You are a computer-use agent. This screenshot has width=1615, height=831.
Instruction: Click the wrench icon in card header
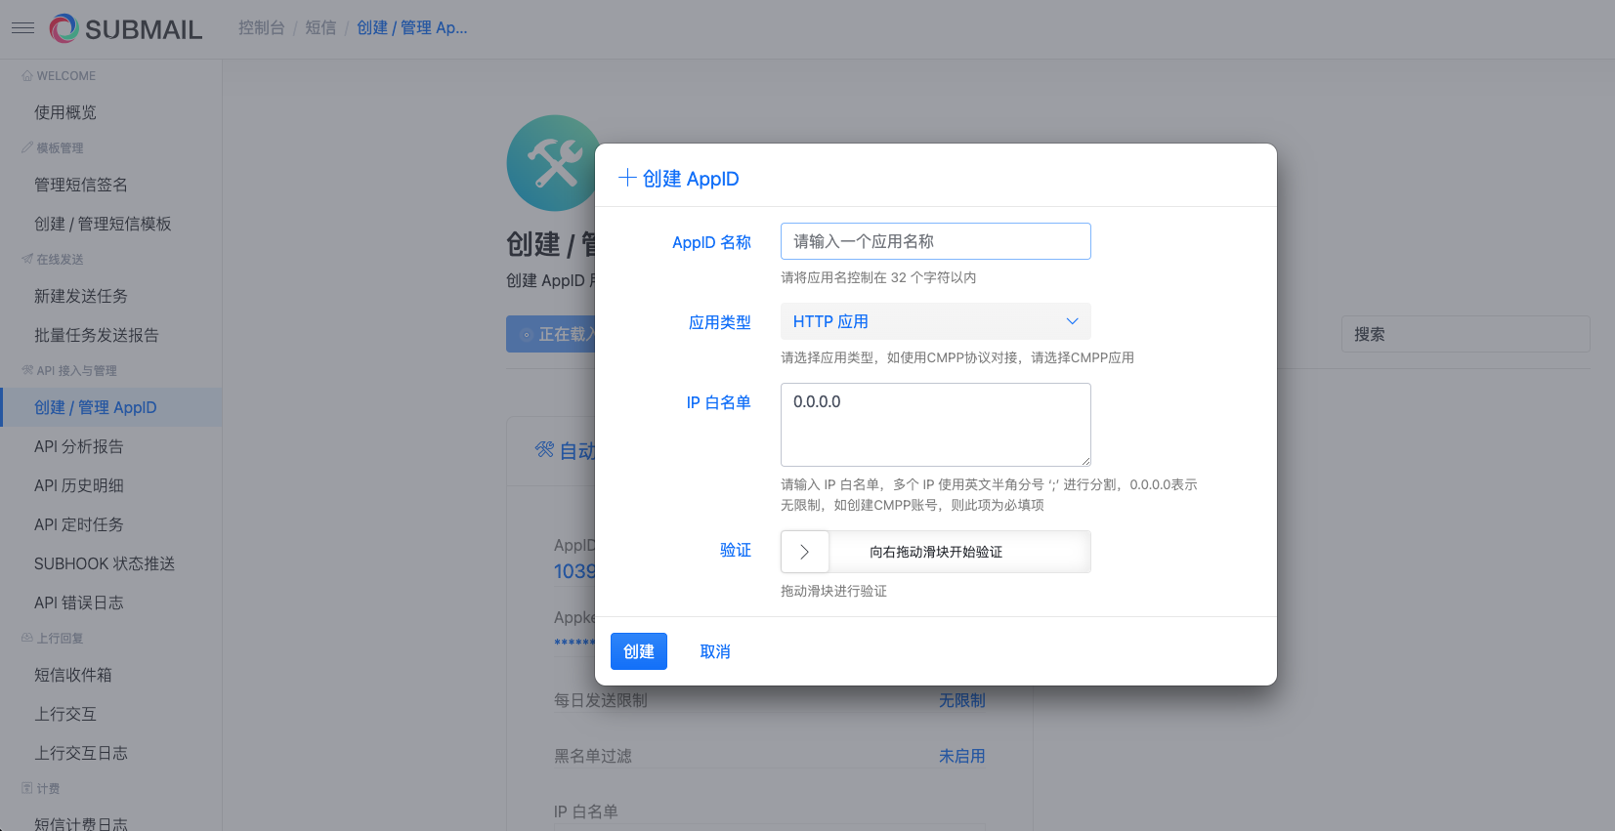(544, 449)
